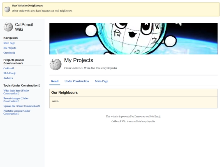Open the Guestbook link
The image size is (222, 167).
point(9,53)
